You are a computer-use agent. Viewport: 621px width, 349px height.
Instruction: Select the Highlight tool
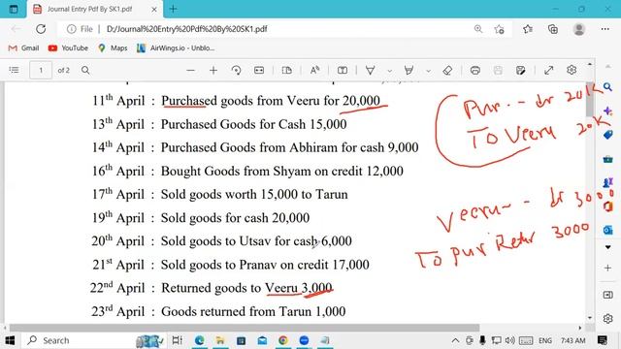coord(409,71)
